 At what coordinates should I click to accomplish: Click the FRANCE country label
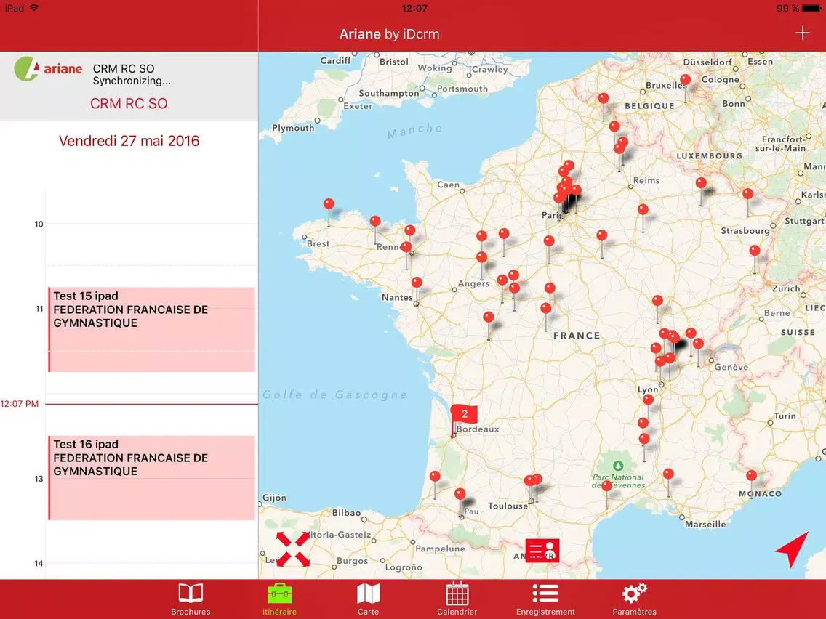pos(577,336)
